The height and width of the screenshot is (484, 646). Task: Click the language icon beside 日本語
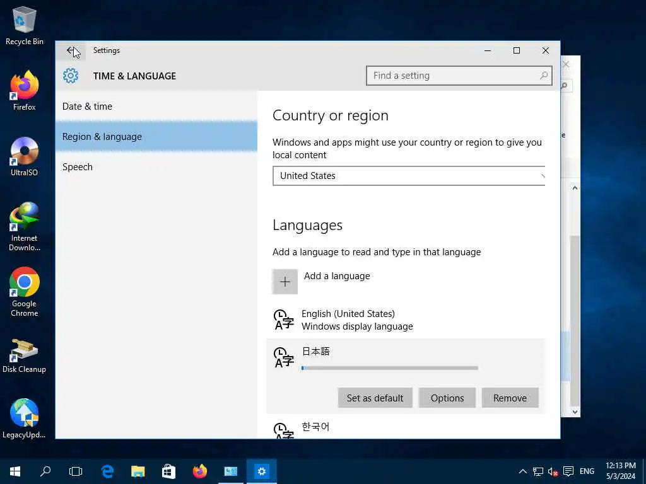pos(283,357)
